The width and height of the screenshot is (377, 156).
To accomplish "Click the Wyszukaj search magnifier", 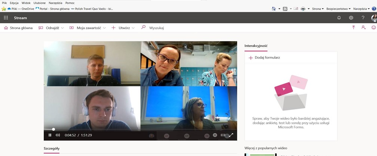I will tap(143, 27).
